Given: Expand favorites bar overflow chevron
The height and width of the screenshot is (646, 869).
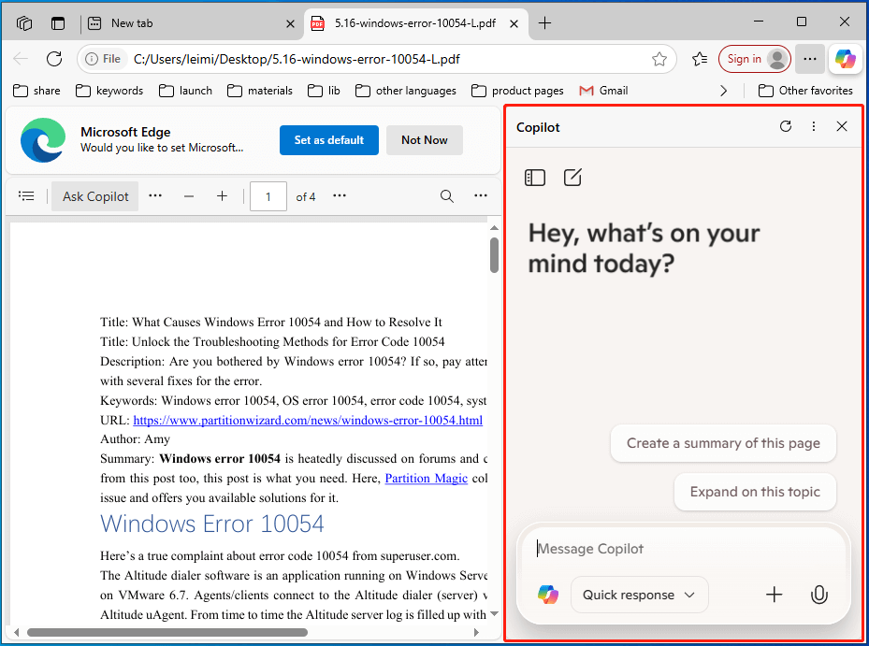Looking at the screenshot, I should pos(723,91).
